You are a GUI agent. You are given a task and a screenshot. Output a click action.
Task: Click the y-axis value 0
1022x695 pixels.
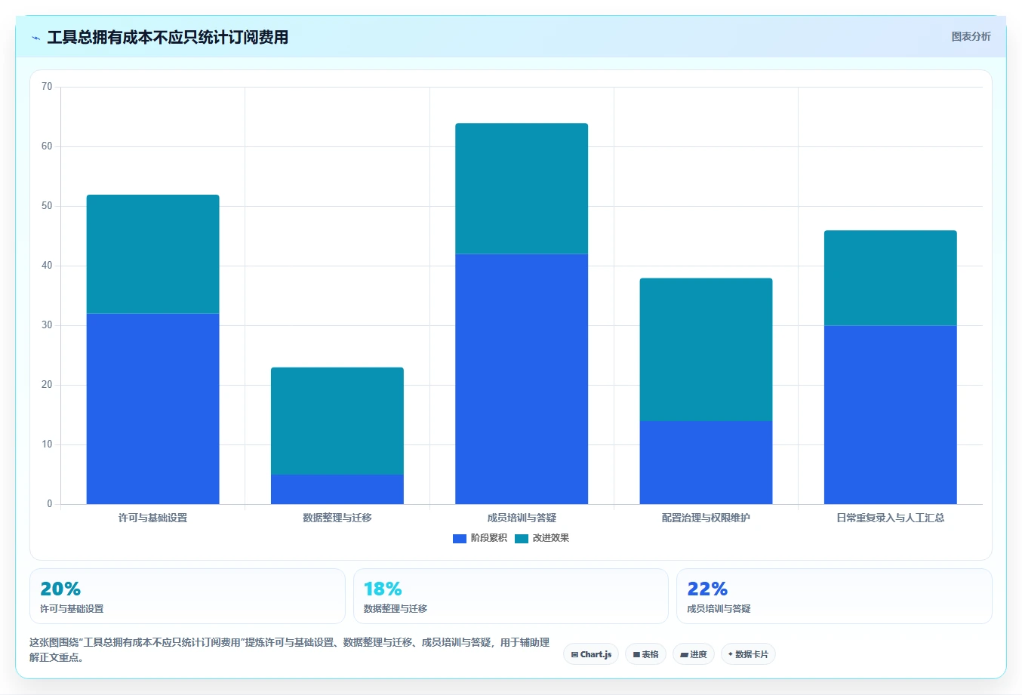point(50,504)
